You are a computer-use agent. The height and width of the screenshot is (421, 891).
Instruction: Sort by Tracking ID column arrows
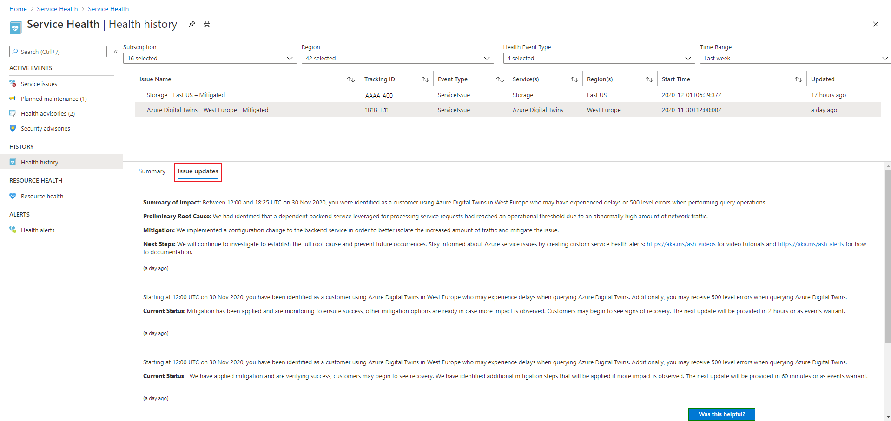point(425,79)
